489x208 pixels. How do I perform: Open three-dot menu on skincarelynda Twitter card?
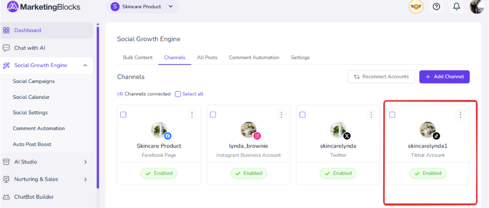coord(371,115)
